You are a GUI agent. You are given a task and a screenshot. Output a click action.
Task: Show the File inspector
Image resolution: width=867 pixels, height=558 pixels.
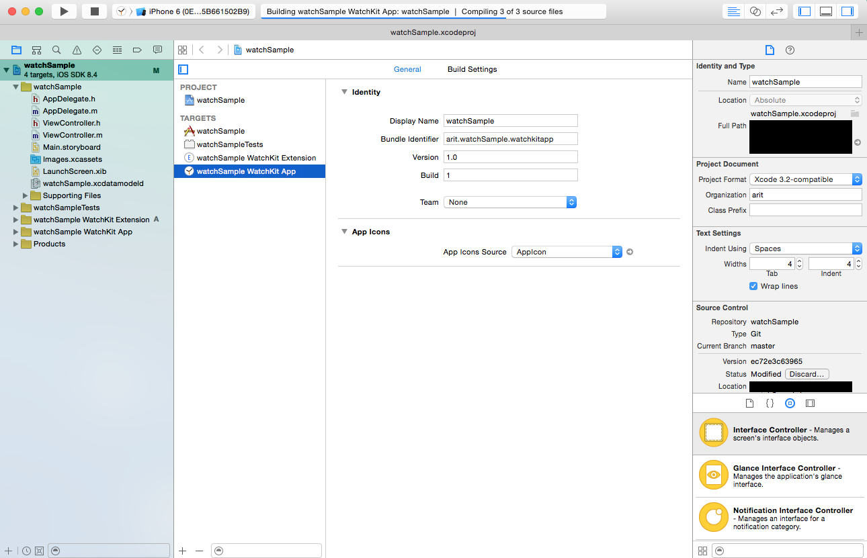pos(770,50)
